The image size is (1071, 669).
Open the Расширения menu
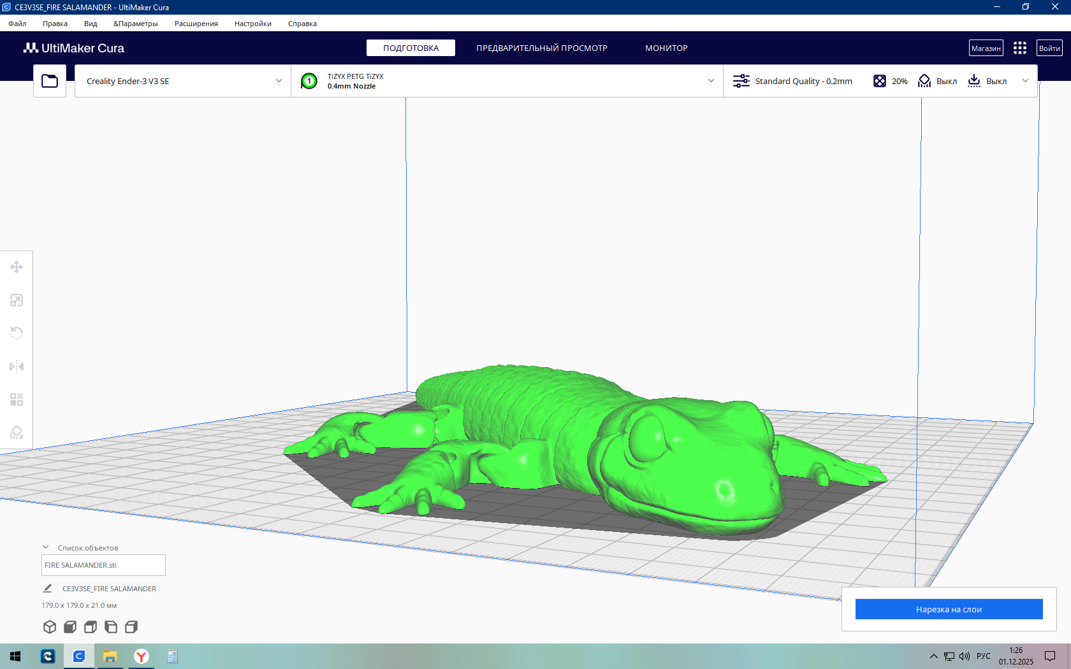pos(196,24)
